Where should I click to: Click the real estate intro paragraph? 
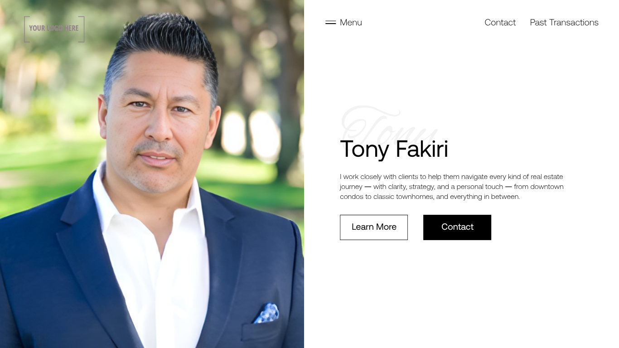point(452,186)
